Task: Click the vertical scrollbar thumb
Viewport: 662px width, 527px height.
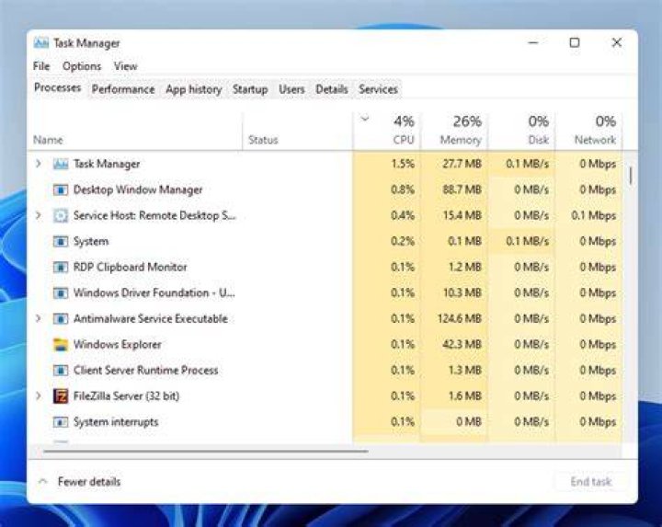Action: point(631,176)
